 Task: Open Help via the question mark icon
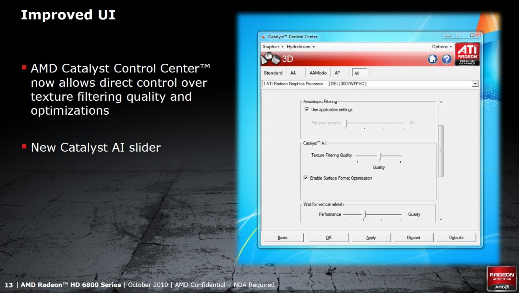[x=447, y=59]
